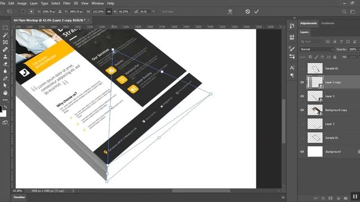
Task: Filter layers by pixel layers icon
Action: coord(328,42)
